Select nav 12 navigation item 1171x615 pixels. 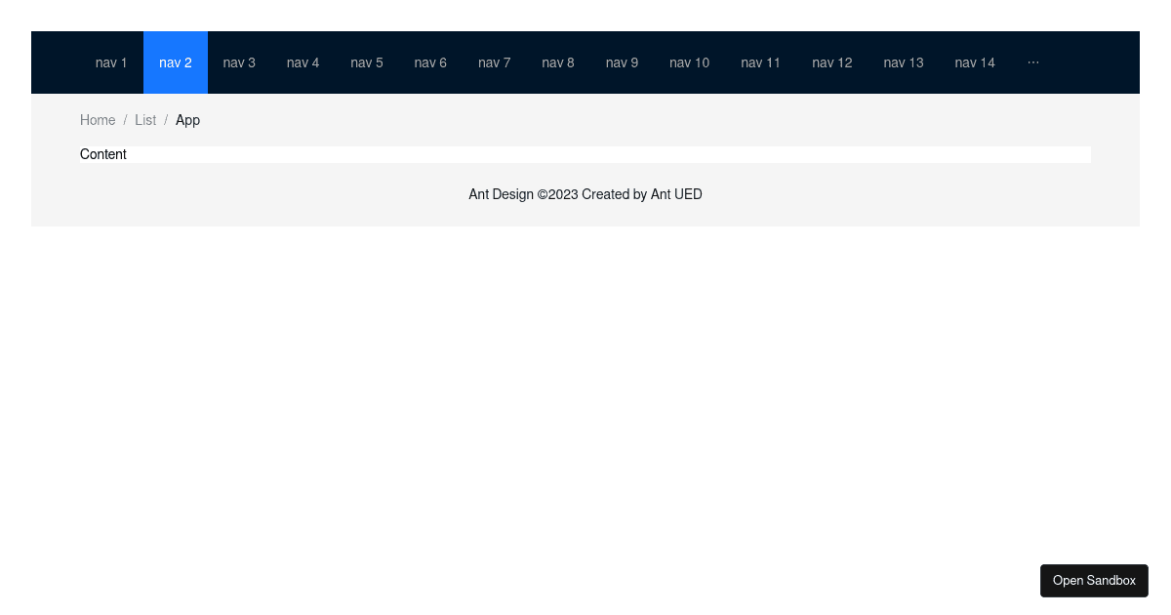832,62
